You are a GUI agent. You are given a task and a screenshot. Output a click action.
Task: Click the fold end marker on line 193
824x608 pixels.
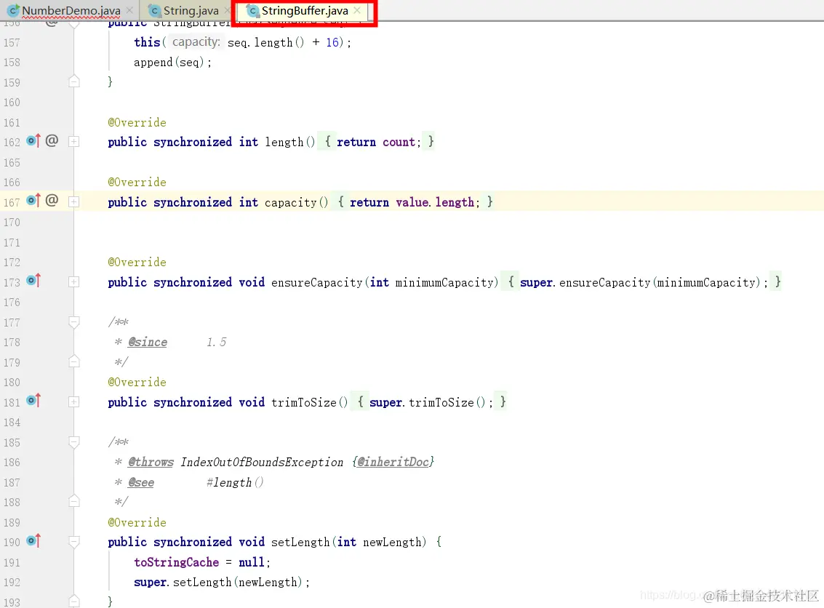click(x=74, y=601)
